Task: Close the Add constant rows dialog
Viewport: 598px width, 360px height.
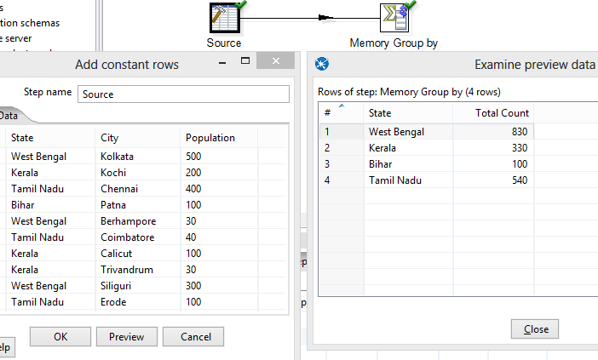Action: pos(276,62)
